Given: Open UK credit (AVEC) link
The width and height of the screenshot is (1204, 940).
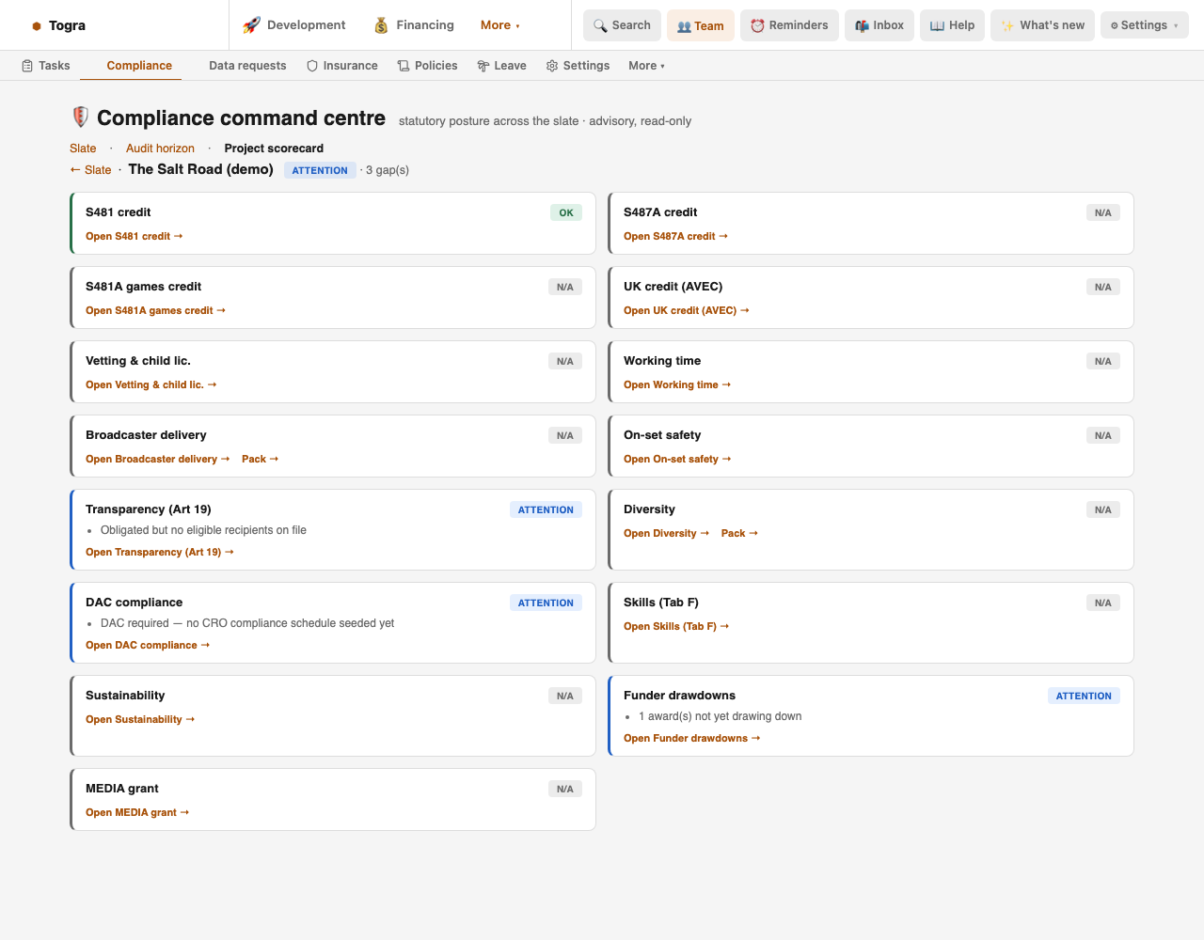Looking at the screenshot, I should tap(687, 311).
